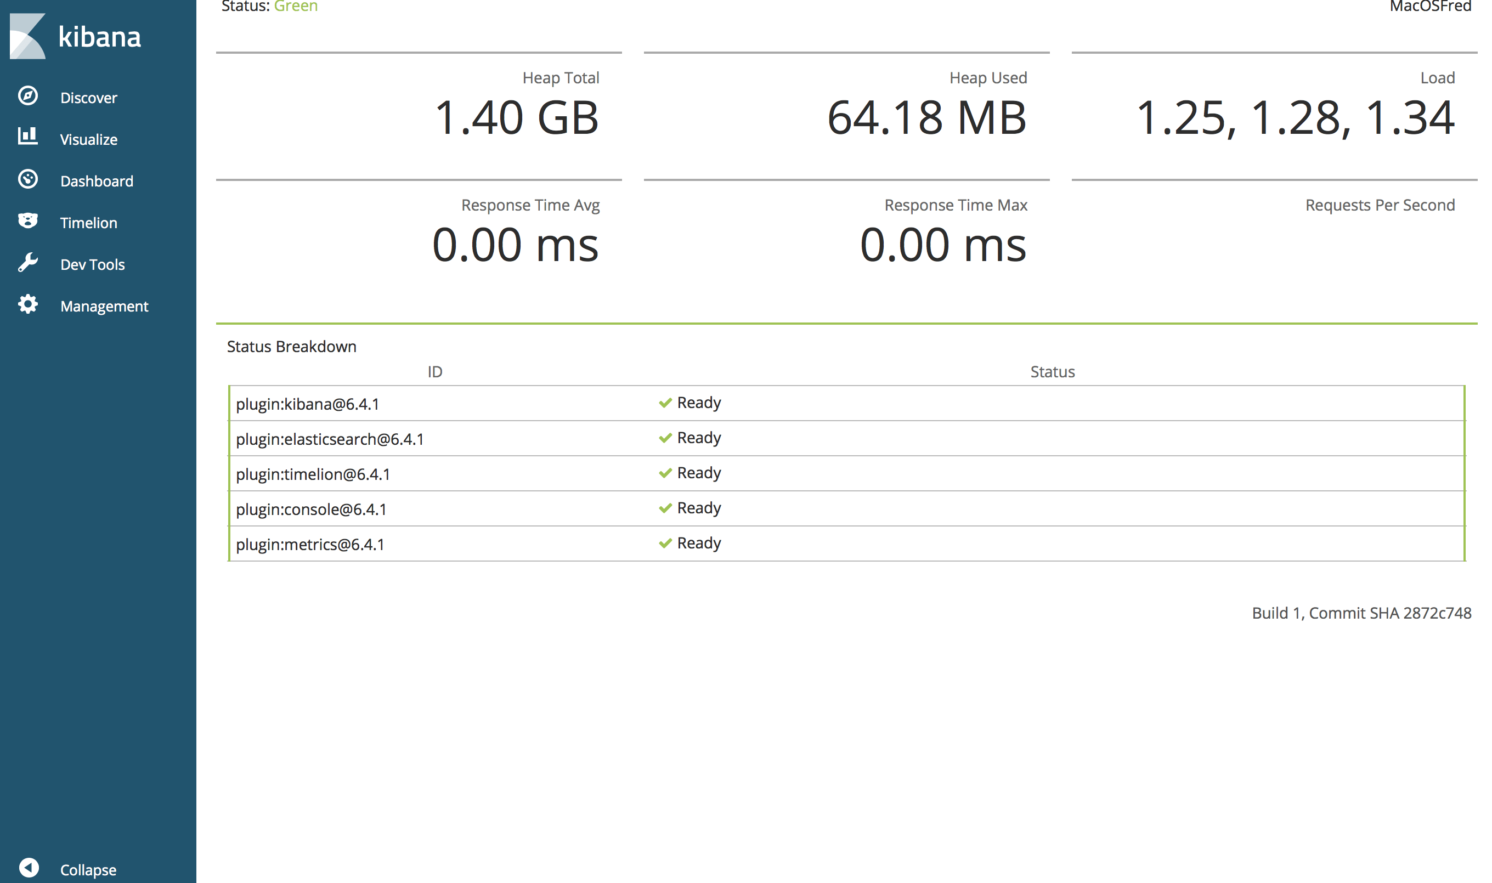Click the ID column header
Screen dimensions: 1492x883
pos(435,372)
